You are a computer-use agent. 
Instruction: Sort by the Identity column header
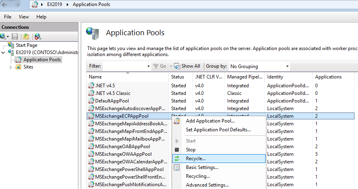[288, 77]
